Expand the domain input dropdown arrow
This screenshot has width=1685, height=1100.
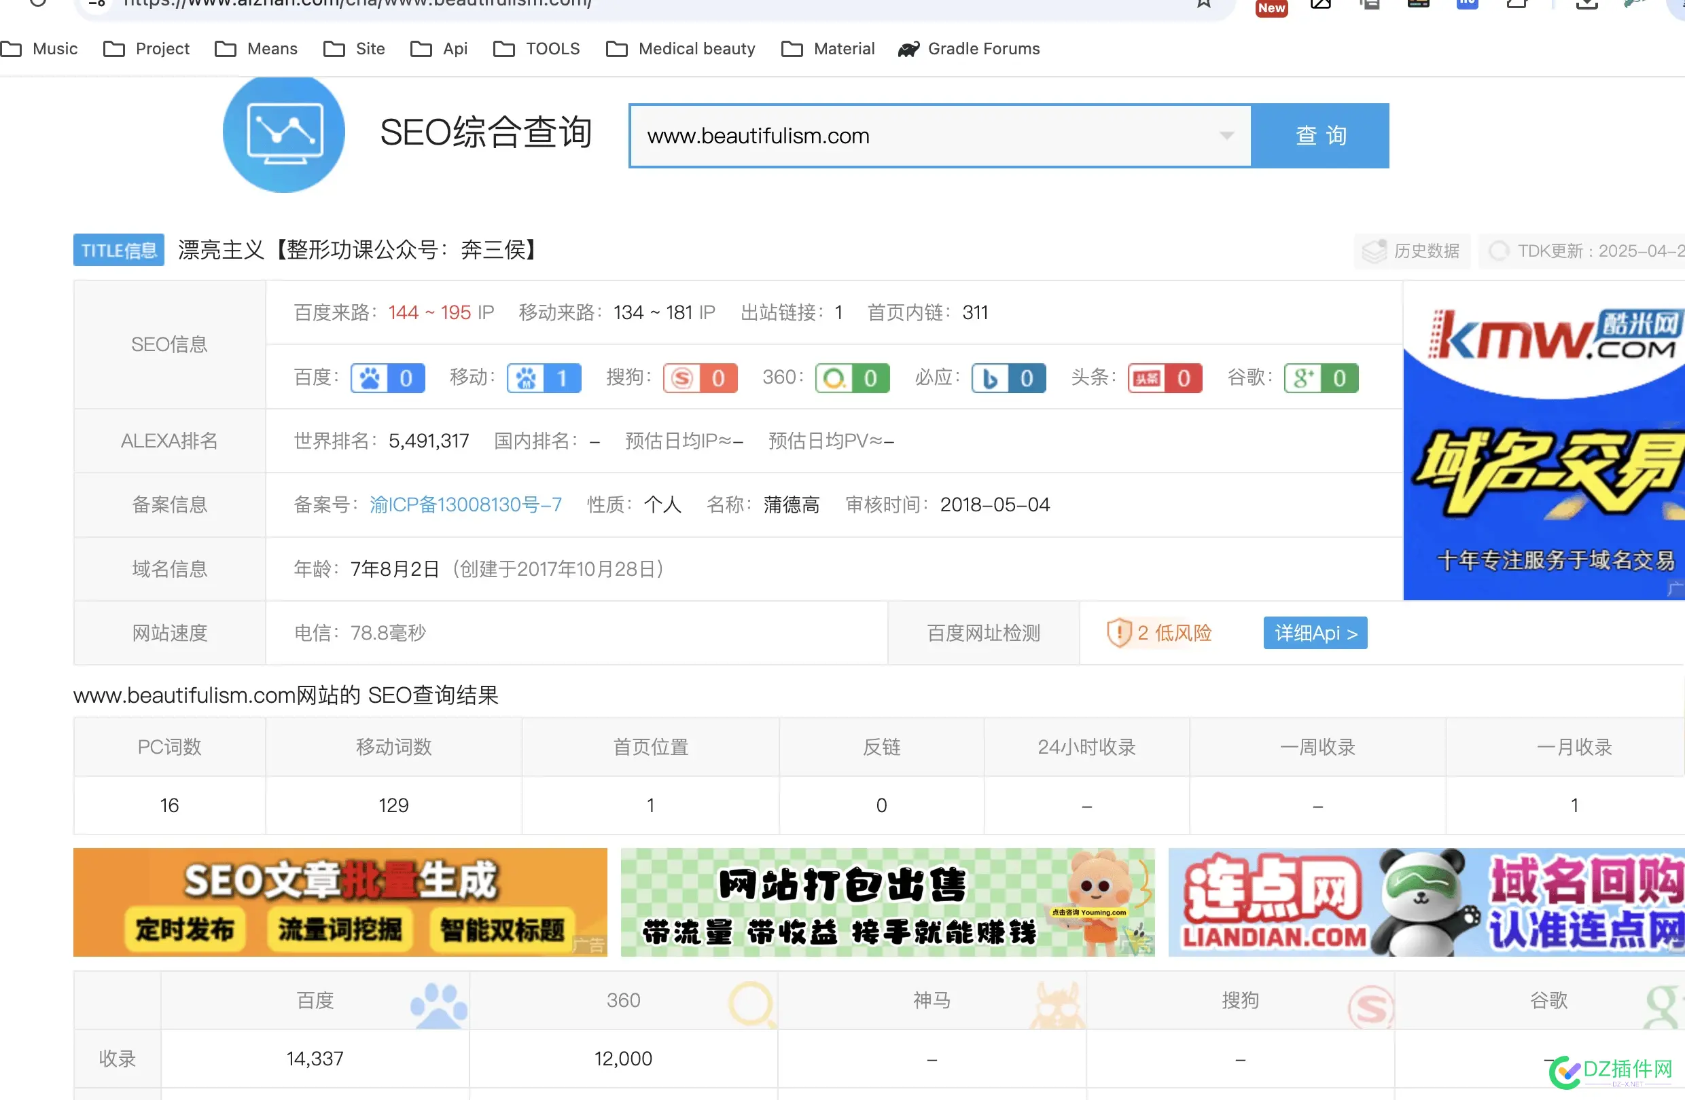pyautogui.click(x=1227, y=135)
